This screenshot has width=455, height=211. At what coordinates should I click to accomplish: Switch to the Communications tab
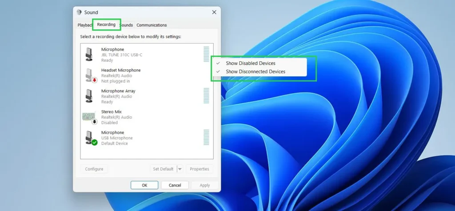point(152,25)
